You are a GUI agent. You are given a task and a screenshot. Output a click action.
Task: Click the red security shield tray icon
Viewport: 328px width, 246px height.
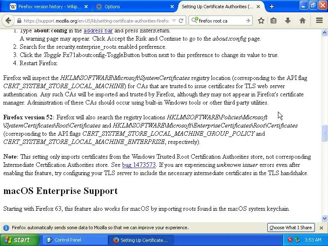tap(290, 240)
